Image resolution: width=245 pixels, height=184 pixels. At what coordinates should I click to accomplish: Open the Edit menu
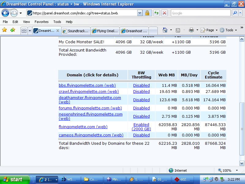[x=15, y=22]
